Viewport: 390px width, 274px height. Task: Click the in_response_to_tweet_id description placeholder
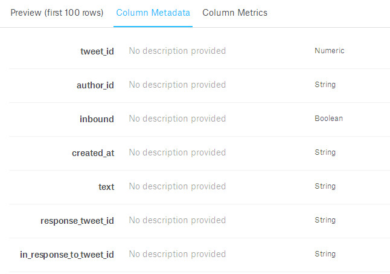(x=177, y=254)
